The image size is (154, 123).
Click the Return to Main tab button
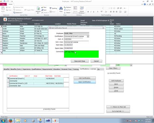click(118, 107)
